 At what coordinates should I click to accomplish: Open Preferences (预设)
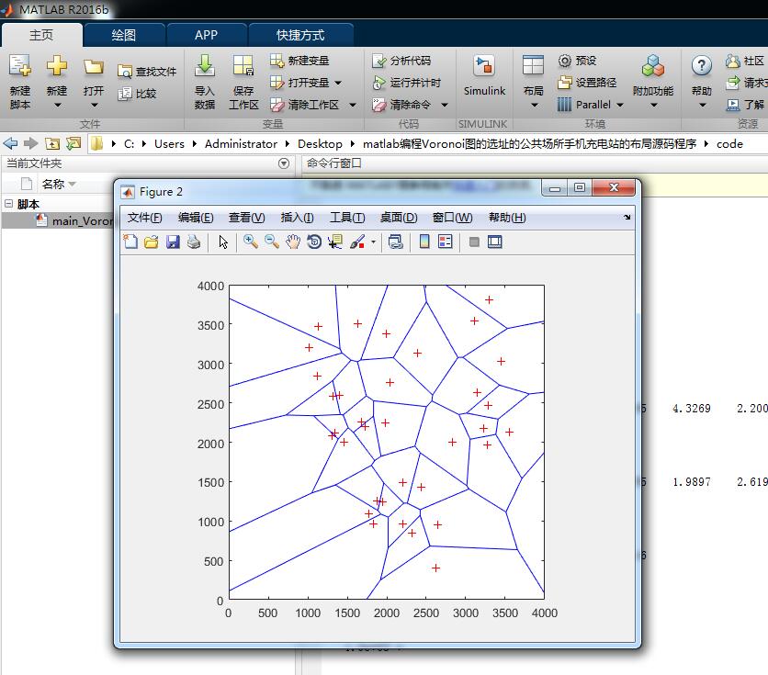[577, 61]
